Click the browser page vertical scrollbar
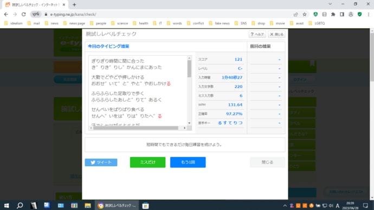The width and height of the screenshot is (374, 210). point(372,57)
